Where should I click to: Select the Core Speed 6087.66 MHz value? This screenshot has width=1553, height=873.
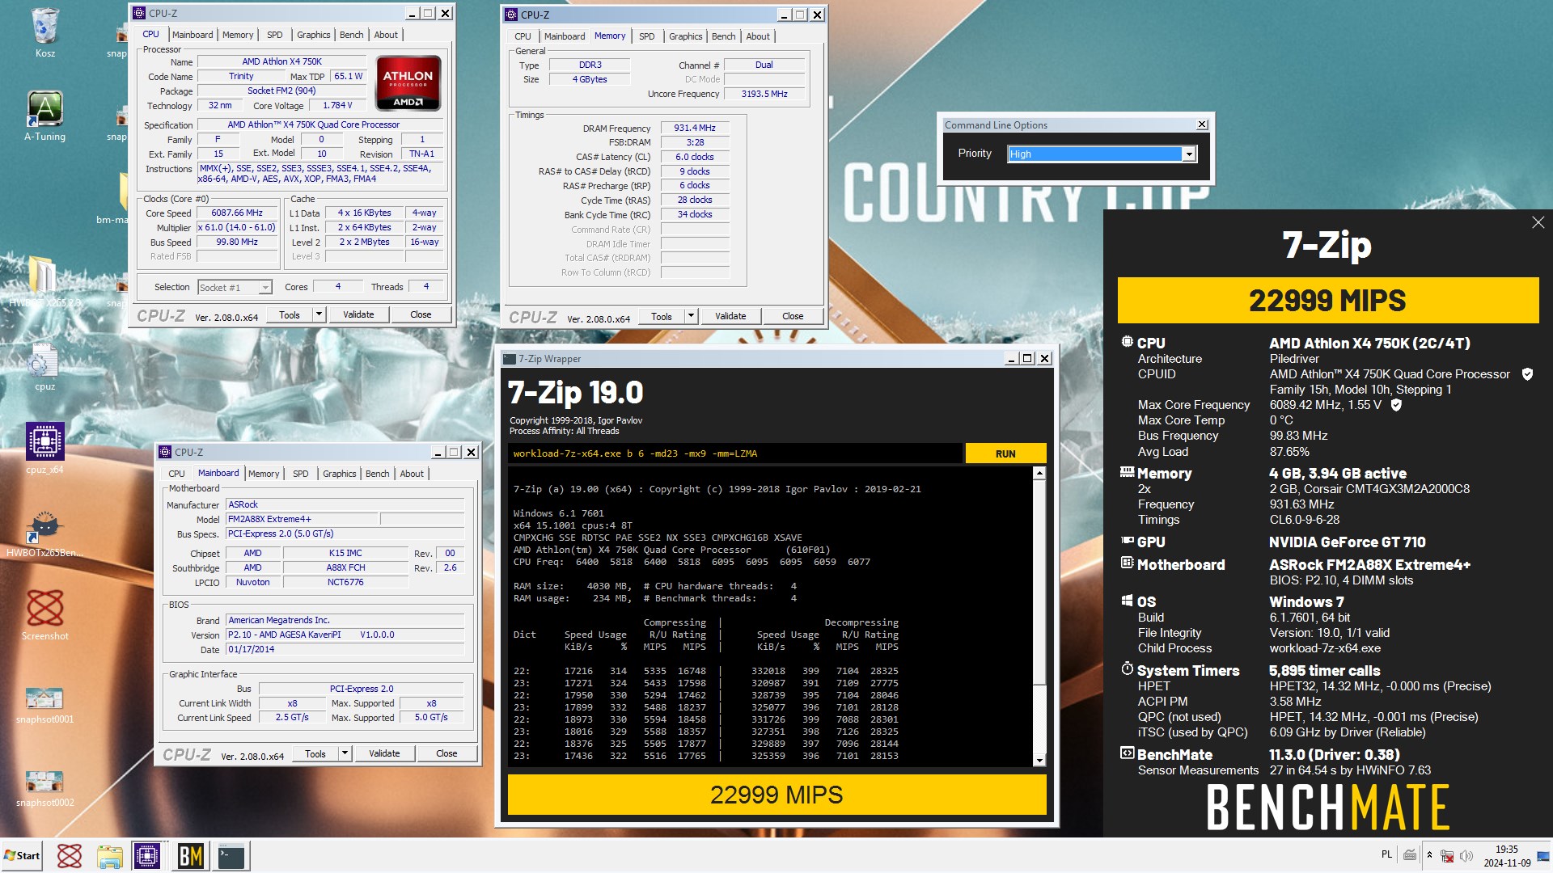pos(237,213)
